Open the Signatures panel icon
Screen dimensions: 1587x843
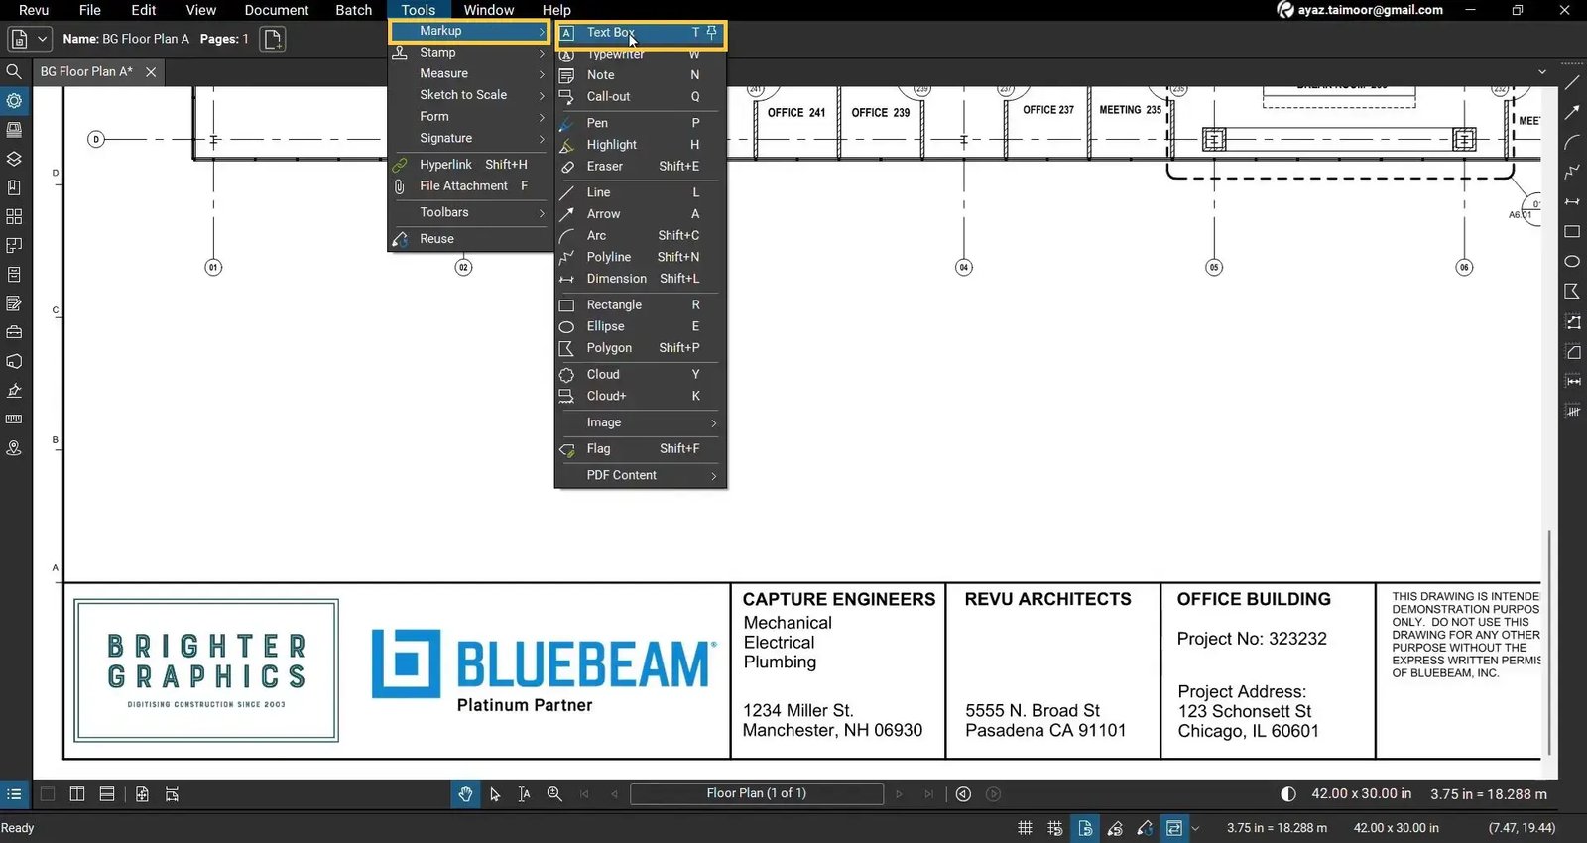click(14, 391)
